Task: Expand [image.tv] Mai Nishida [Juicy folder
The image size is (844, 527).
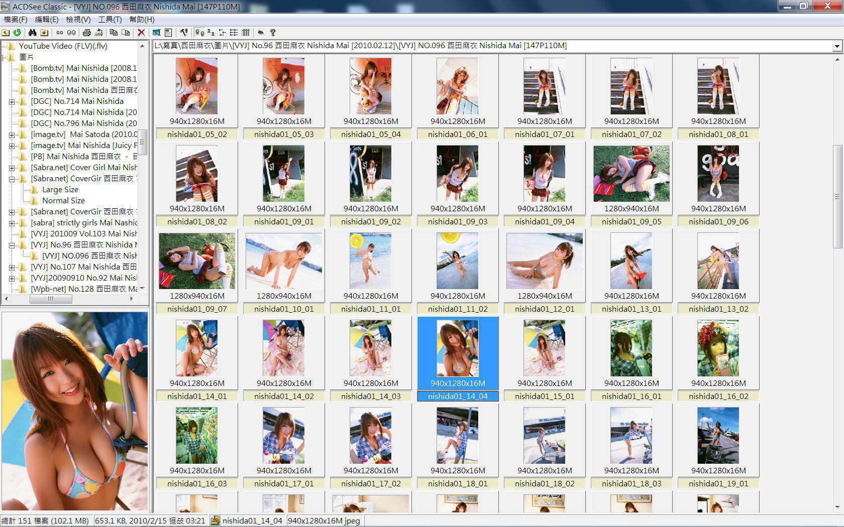Action: (x=12, y=146)
